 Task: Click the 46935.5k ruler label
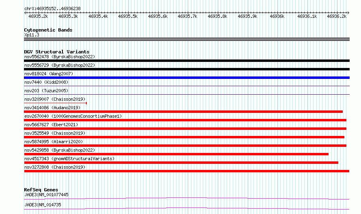128,16
